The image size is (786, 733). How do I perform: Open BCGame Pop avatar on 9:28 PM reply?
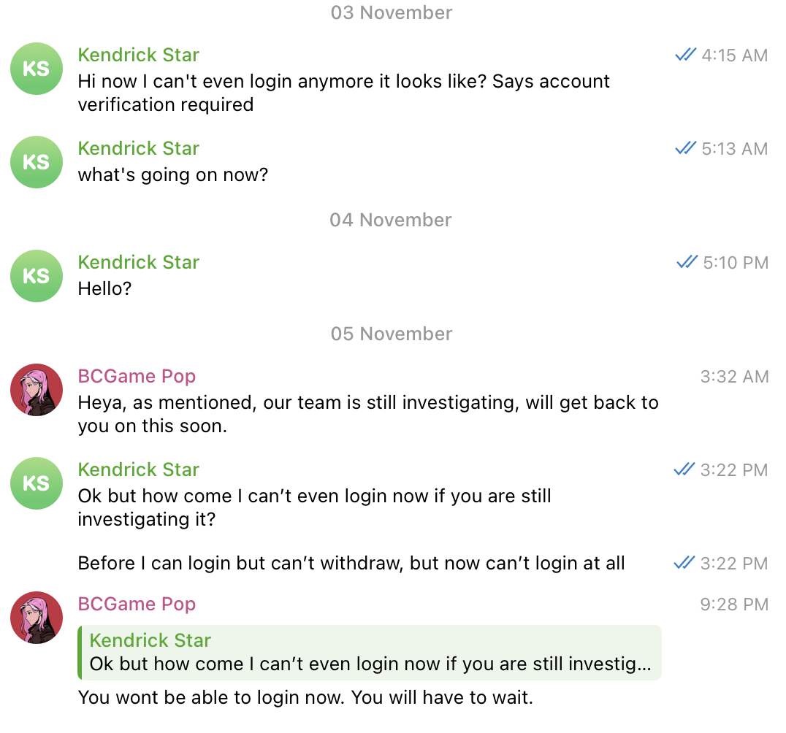point(37,618)
